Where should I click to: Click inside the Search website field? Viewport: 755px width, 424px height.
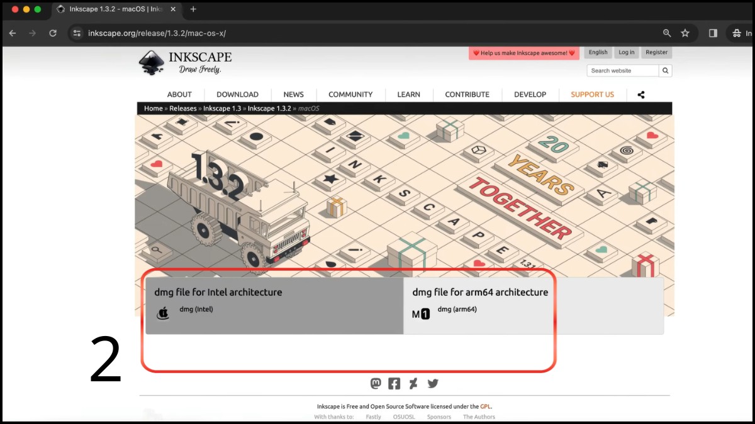623,70
